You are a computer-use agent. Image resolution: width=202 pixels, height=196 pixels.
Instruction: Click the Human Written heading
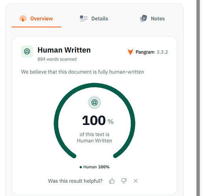click(x=64, y=50)
